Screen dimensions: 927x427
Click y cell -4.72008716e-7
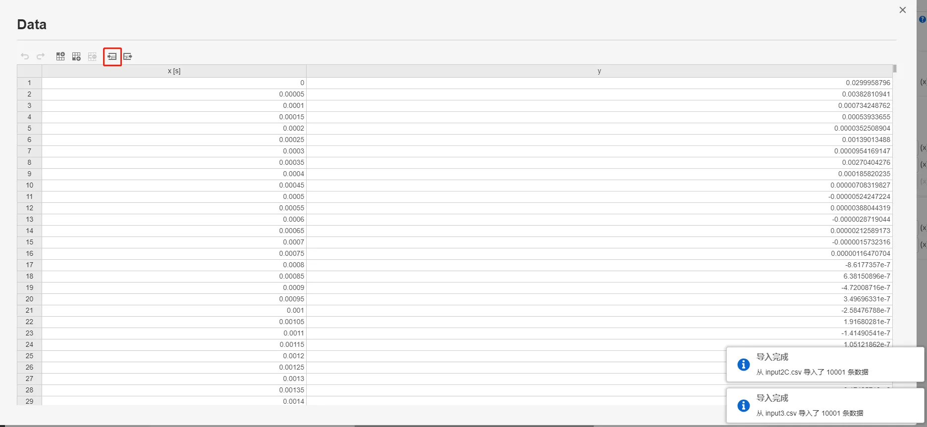point(599,287)
